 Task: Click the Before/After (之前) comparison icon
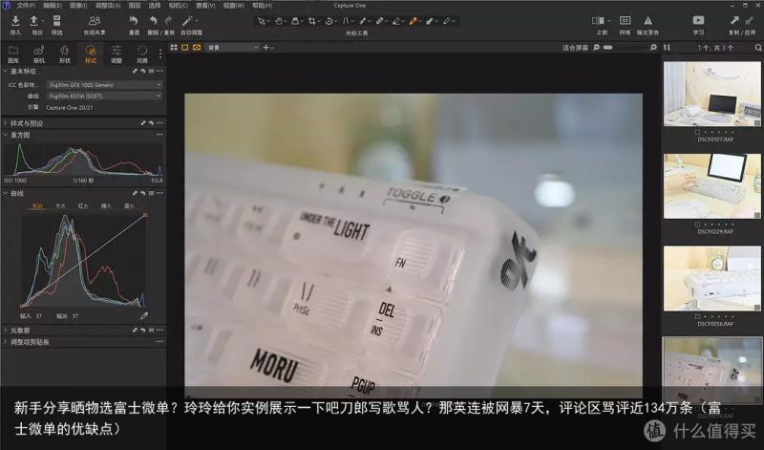[x=598, y=20]
